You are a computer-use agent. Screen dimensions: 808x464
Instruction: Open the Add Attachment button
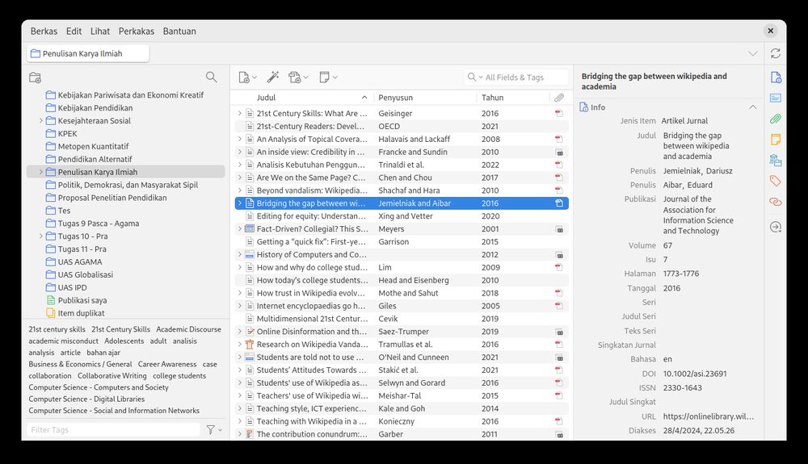298,77
